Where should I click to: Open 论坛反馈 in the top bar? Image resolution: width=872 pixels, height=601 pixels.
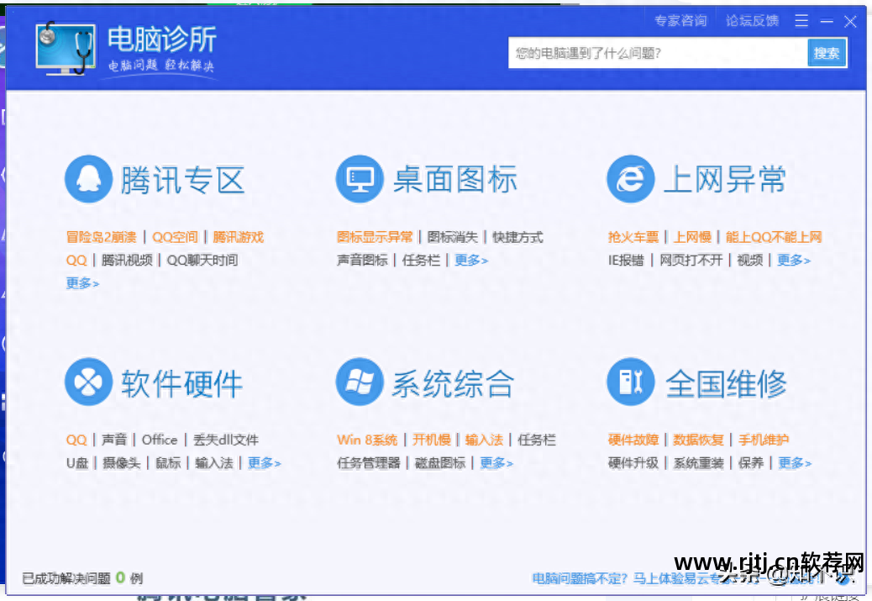[x=752, y=20]
